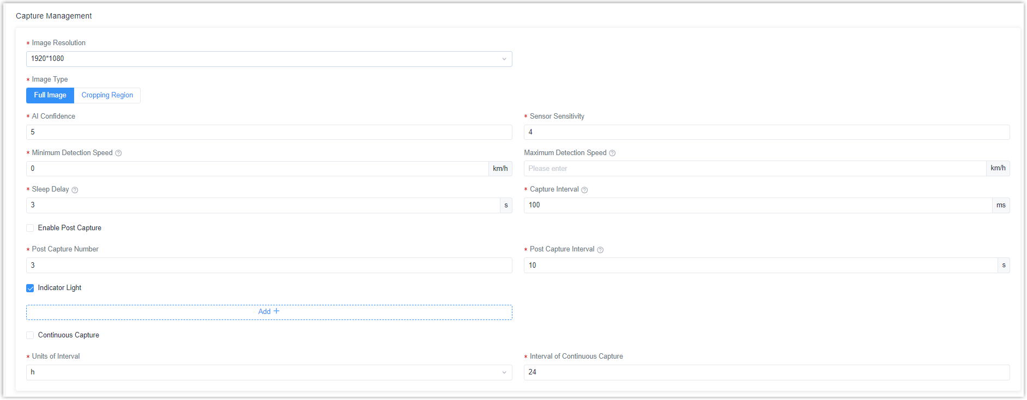The height and width of the screenshot is (400, 1027).
Task: Click the Post Capture Interval field
Action: [x=760, y=266]
